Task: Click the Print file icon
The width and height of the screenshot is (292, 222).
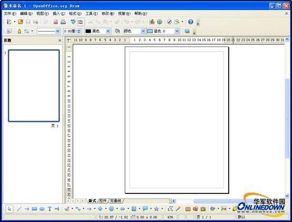Action: point(63,22)
